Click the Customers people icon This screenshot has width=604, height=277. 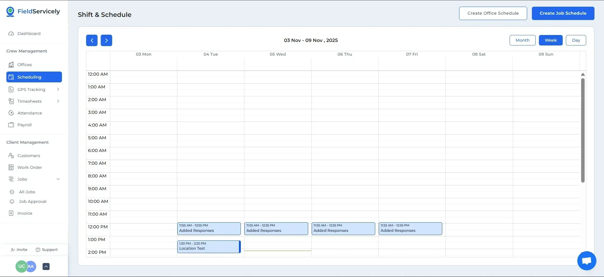coord(11,156)
